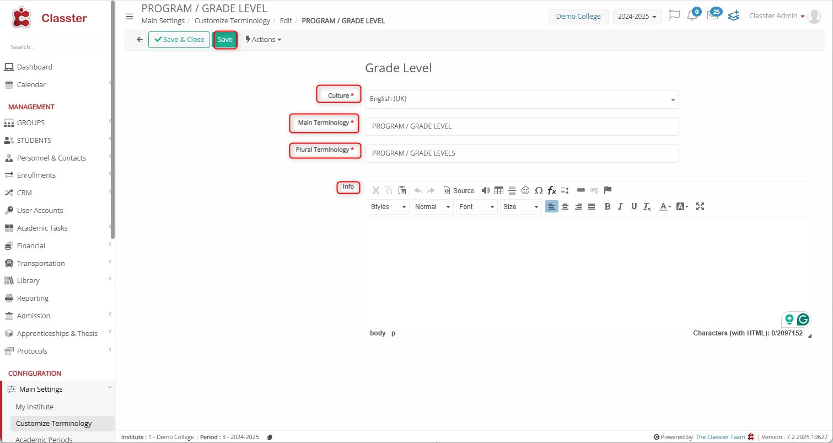833x443 pixels.
Task: Maximize the Info editor
Action: pos(700,206)
